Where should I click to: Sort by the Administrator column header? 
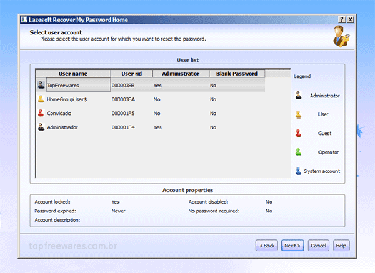pyautogui.click(x=181, y=74)
